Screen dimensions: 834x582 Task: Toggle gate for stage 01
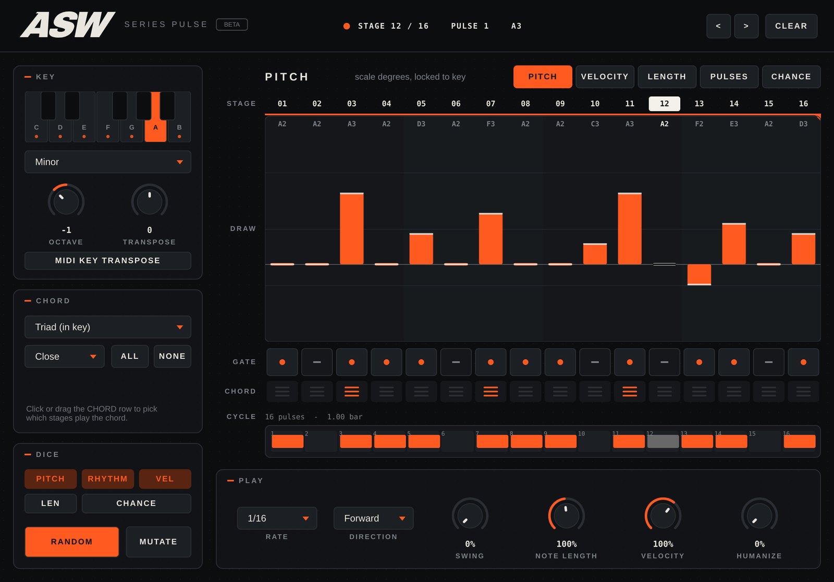point(282,362)
